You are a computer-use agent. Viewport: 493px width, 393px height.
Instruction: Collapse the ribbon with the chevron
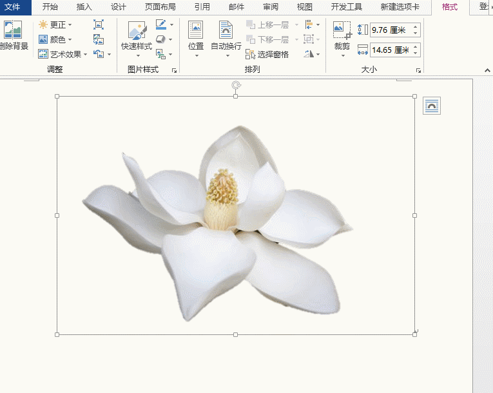(487, 70)
